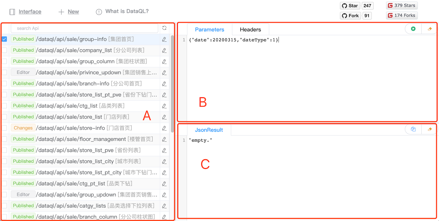Run the selected API request

point(412,28)
